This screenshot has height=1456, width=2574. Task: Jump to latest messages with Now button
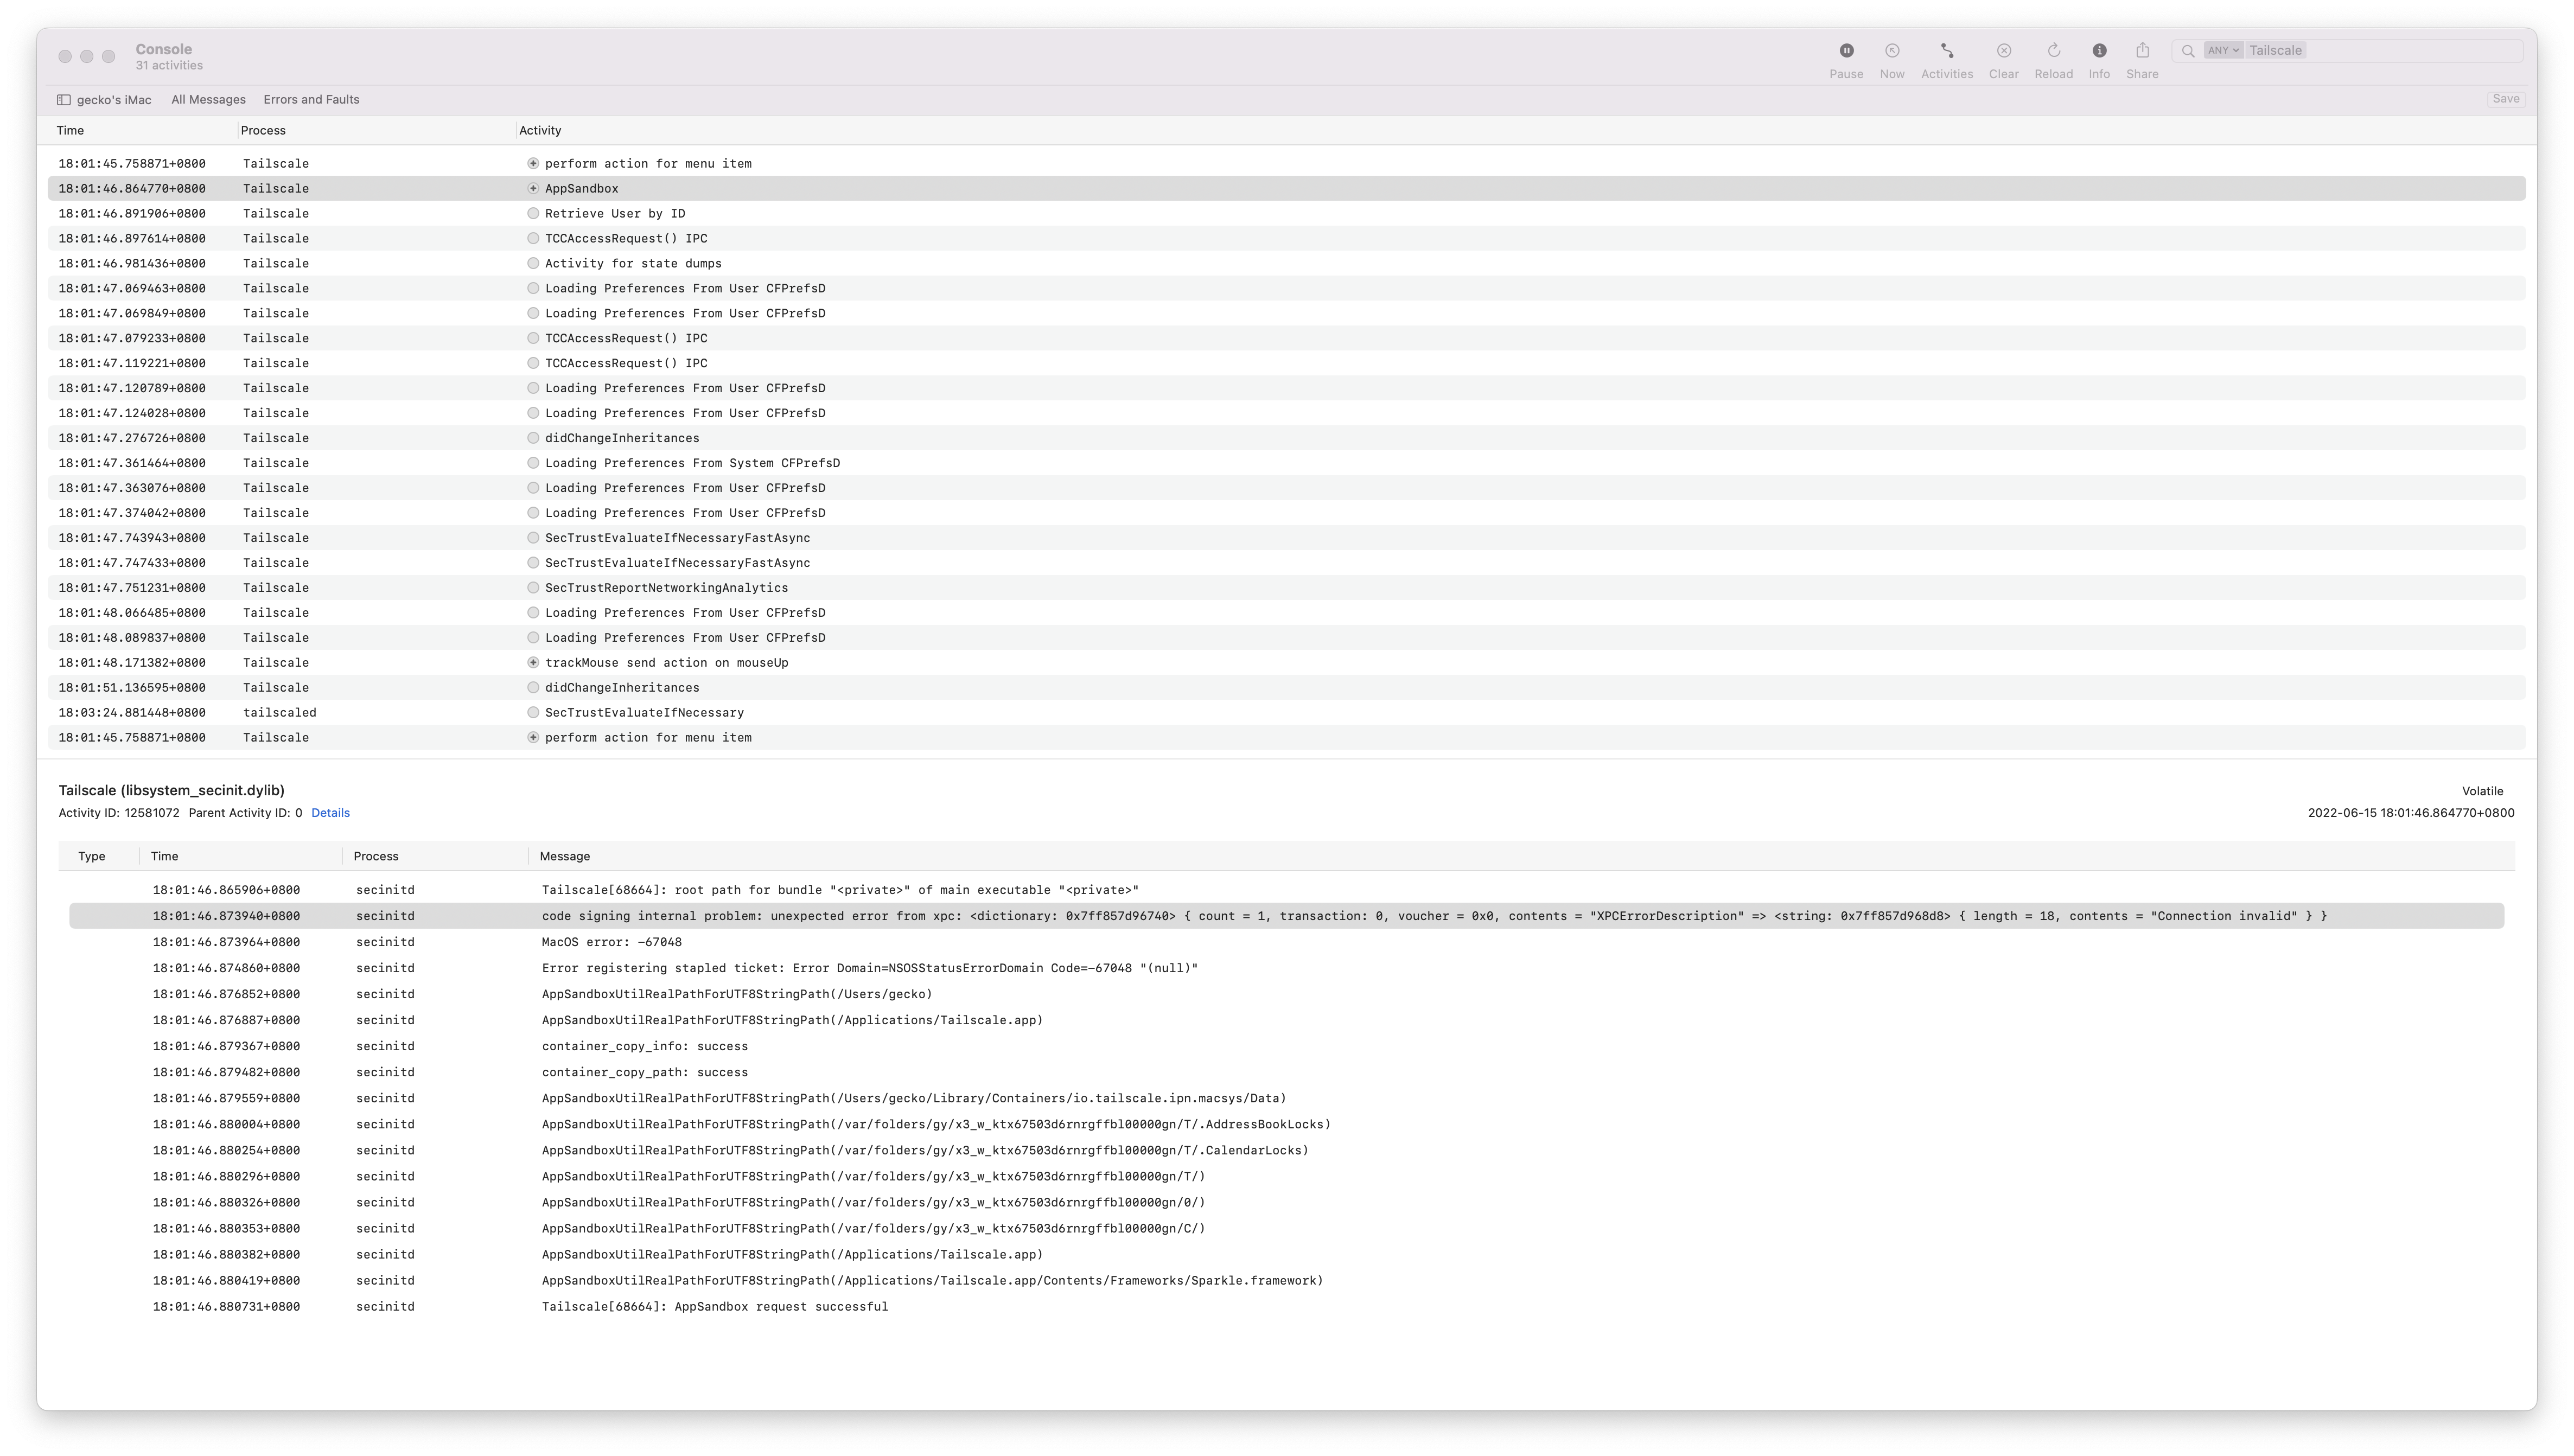(1892, 50)
